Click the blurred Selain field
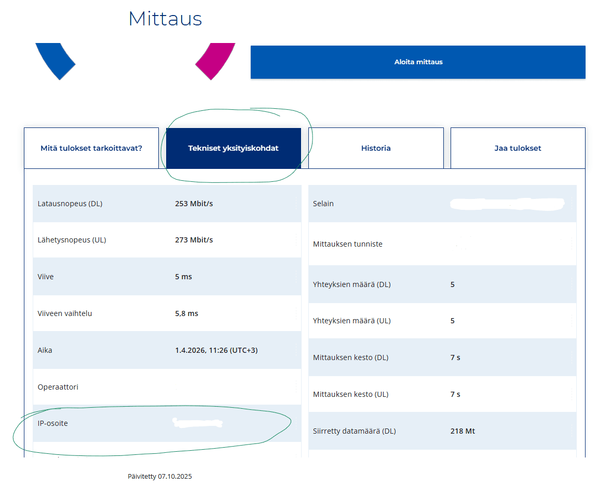 click(x=442, y=203)
